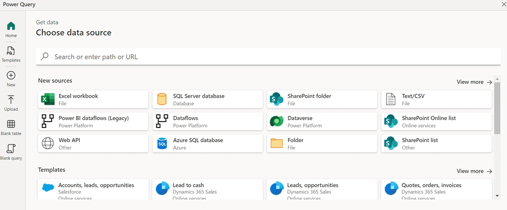This screenshot has height=210, width=507.
Task: View more New sources
Action: click(x=474, y=82)
